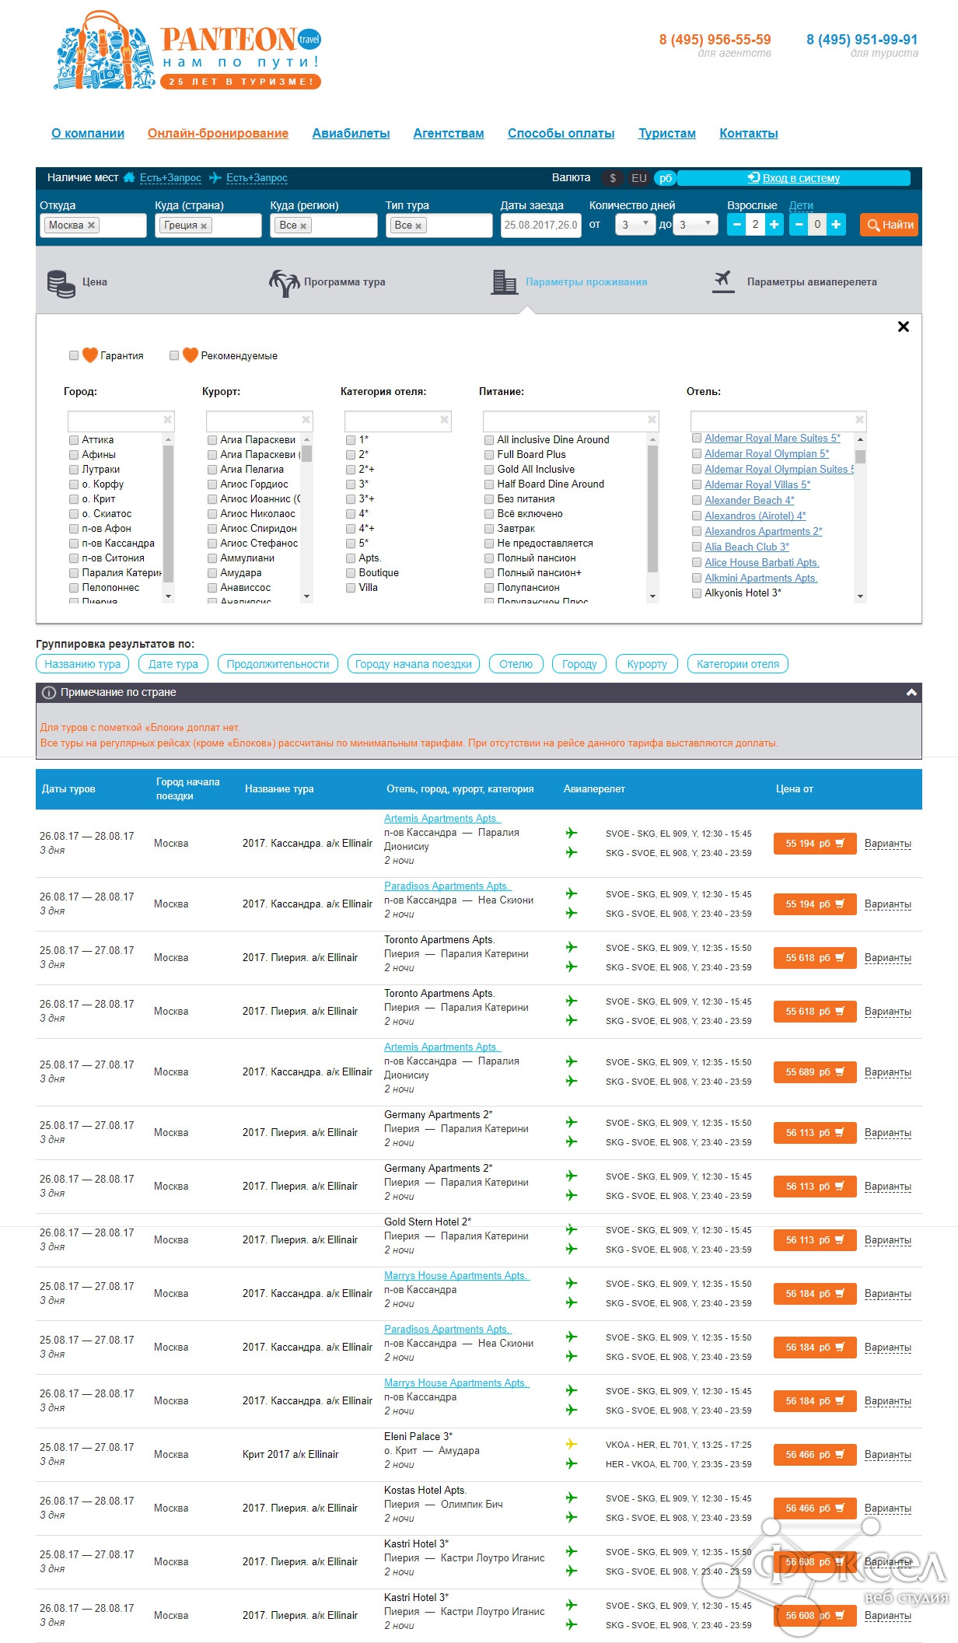Image resolution: width=958 pixels, height=1643 pixels.
Task: Open Варианты for Kostas Hotel Apts. row
Action: coord(887,1508)
